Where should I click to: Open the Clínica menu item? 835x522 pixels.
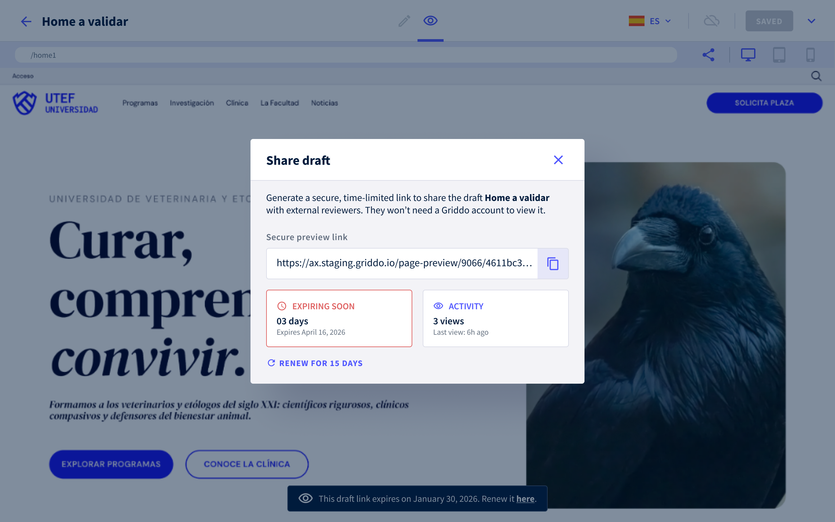tap(237, 103)
